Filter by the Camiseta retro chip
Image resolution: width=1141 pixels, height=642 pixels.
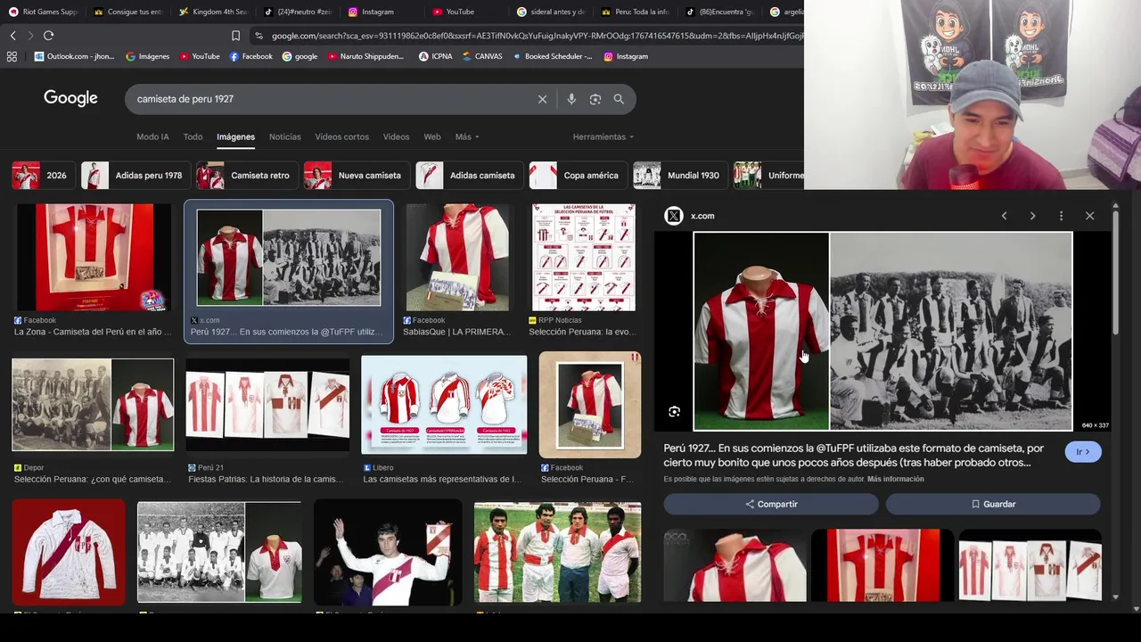click(247, 175)
